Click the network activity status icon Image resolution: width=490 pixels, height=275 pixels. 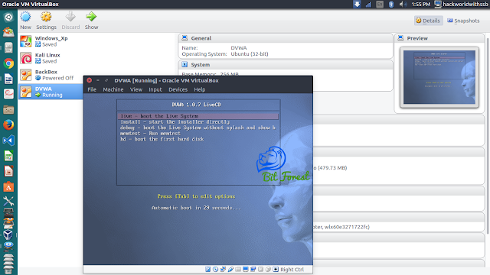click(x=223, y=269)
